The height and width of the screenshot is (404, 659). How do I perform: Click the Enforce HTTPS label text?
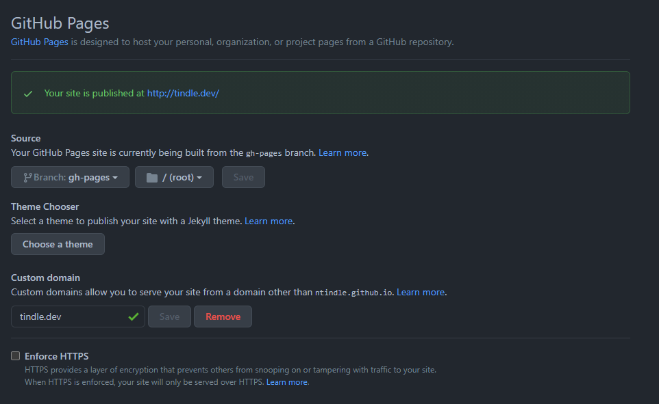(57, 356)
